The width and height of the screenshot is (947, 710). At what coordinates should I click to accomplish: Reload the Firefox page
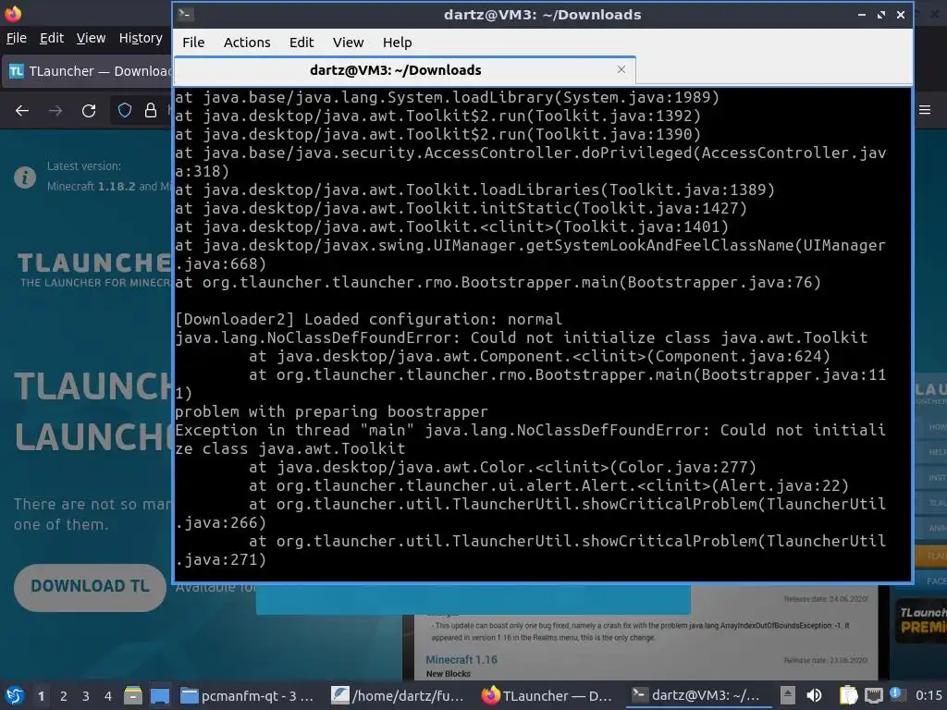(89, 111)
